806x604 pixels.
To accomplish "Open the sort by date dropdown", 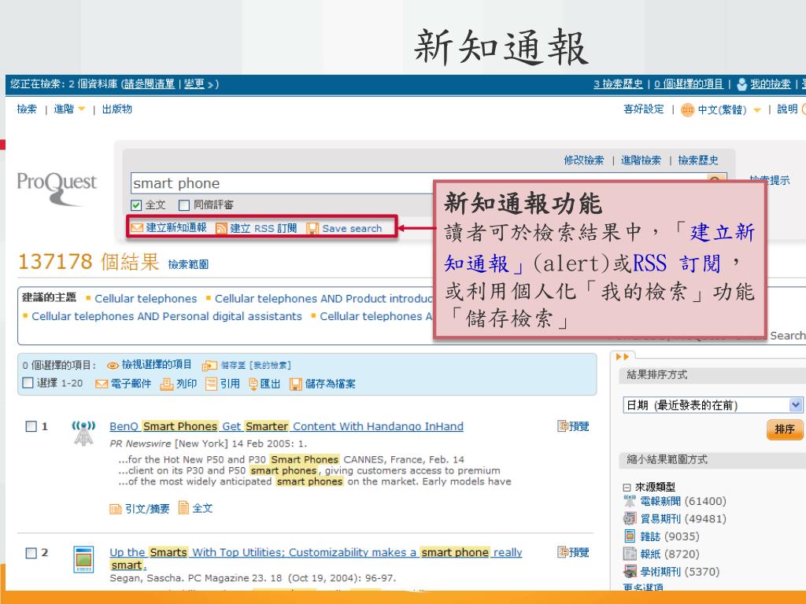I will pos(712,405).
